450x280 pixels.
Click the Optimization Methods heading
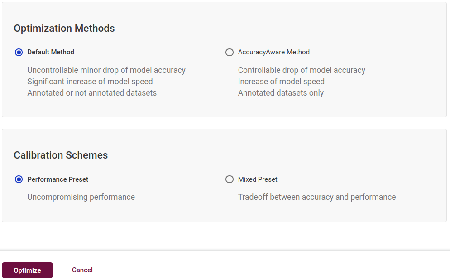[x=64, y=28]
